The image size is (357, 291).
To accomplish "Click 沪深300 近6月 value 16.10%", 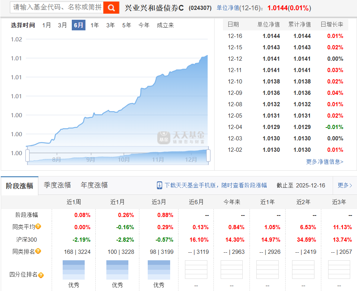I will click(x=199, y=239).
